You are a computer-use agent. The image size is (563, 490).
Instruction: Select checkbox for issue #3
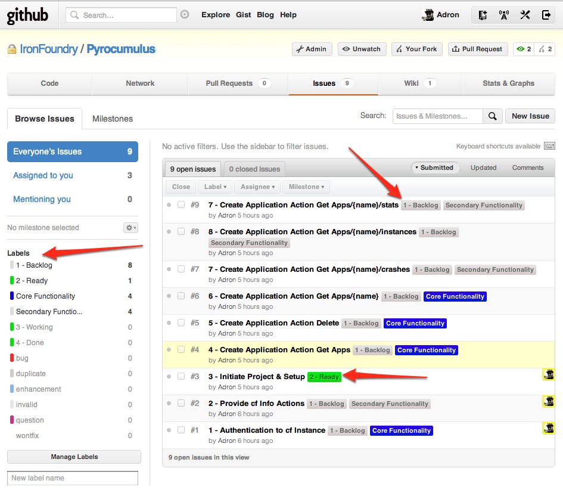[x=181, y=376]
